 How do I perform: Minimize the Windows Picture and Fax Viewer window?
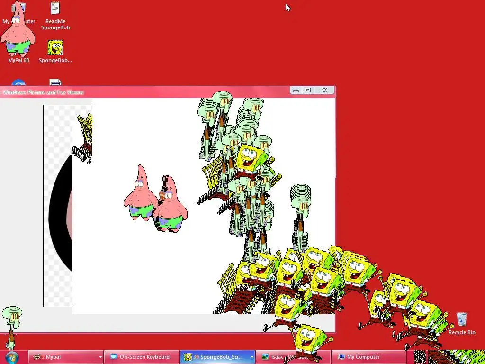point(296,91)
